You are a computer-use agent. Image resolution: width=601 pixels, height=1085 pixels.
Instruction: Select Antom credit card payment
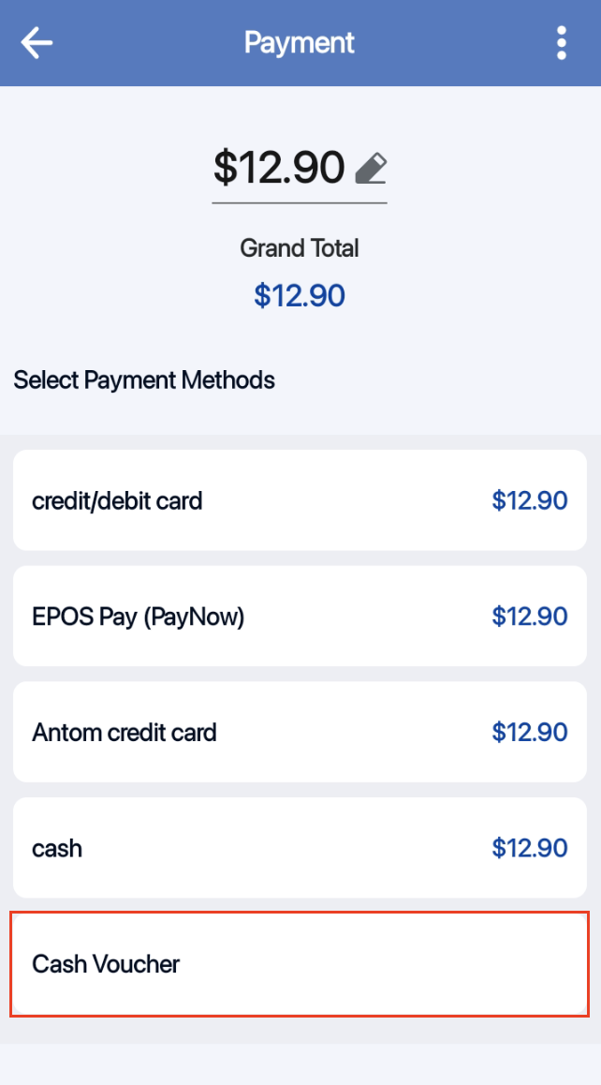(300, 732)
